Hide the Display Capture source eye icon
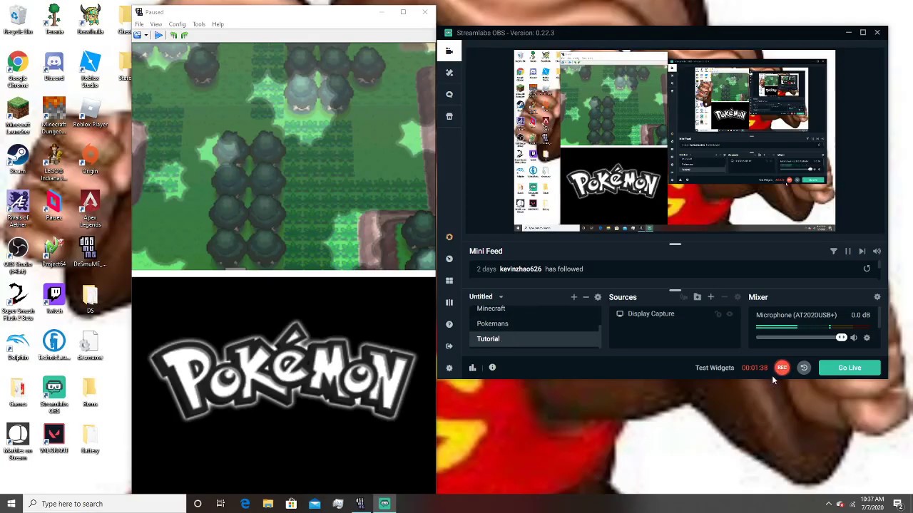 [729, 313]
